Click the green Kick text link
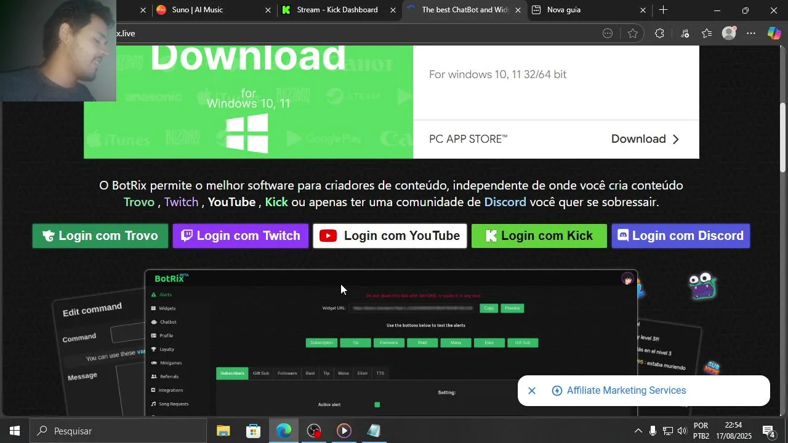Viewport: 788px width, 443px height. click(276, 202)
